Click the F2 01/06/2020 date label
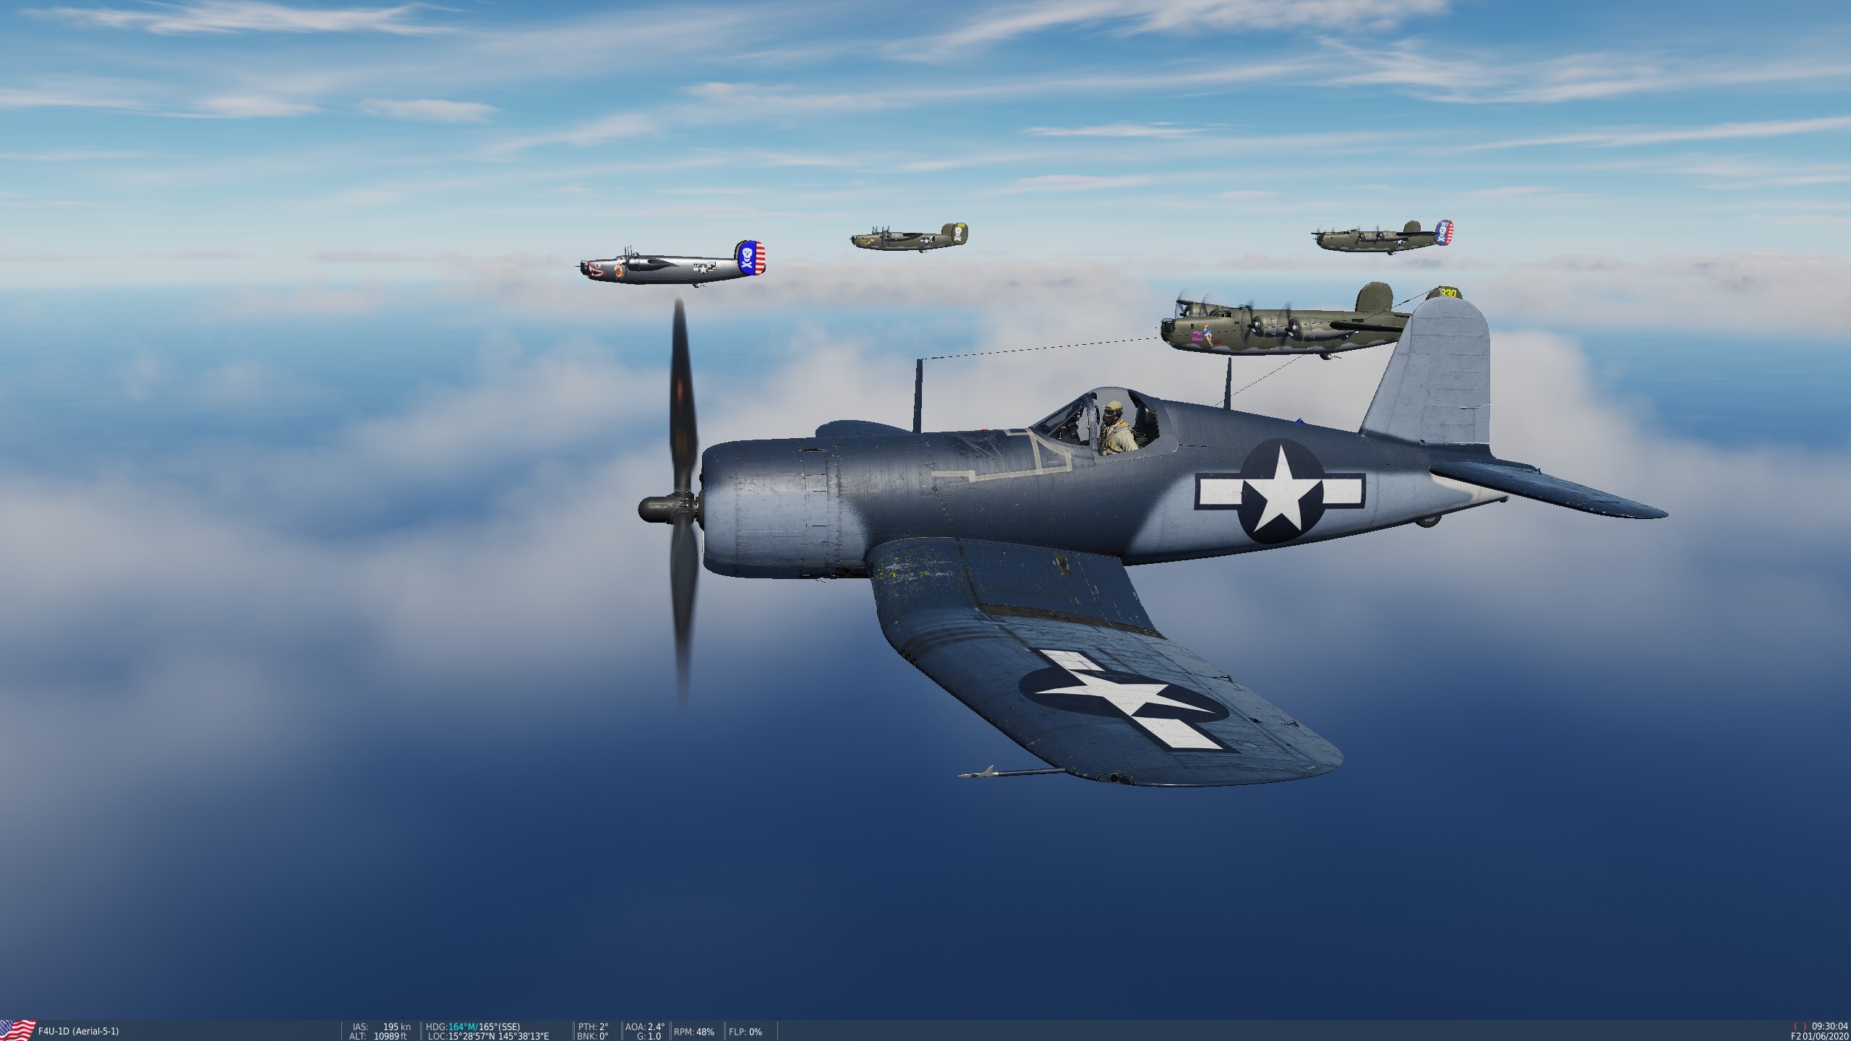The width and height of the screenshot is (1851, 1041). (x=1821, y=1036)
